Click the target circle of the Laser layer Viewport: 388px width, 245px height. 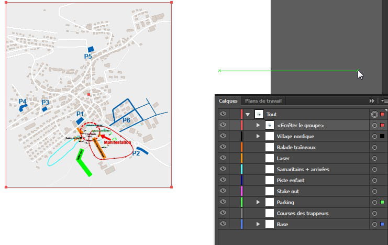pyautogui.click(x=374, y=158)
